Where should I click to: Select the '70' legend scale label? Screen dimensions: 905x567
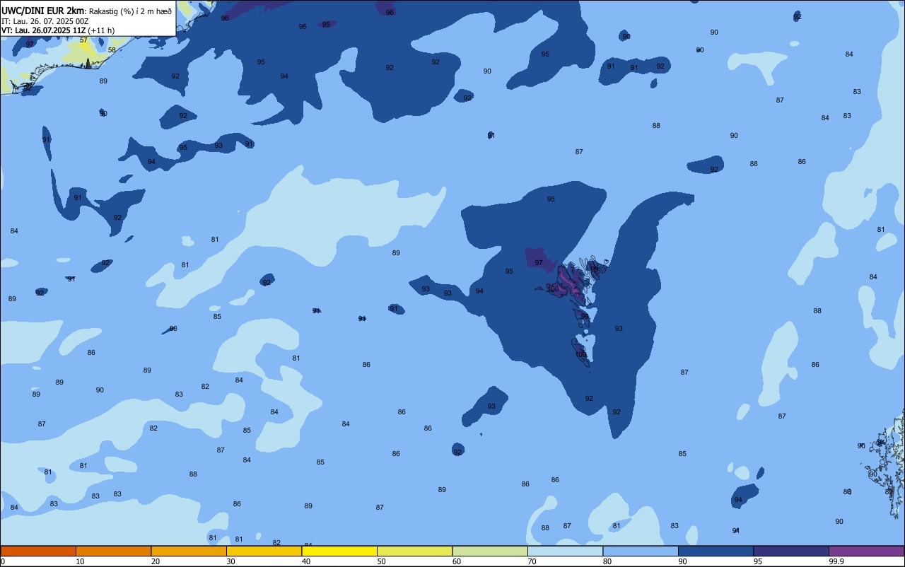coord(532,561)
